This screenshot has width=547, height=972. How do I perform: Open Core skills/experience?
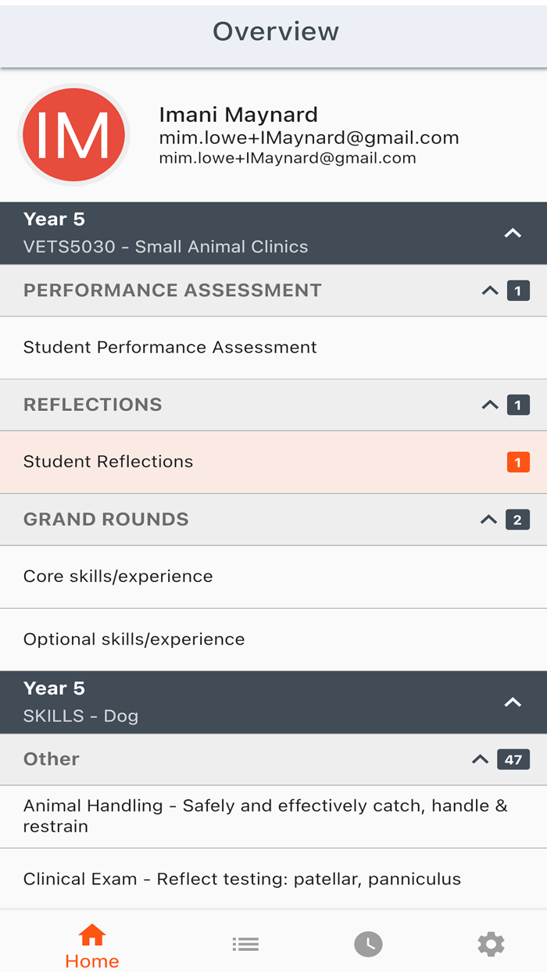pyautogui.click(x=118, y=577)
